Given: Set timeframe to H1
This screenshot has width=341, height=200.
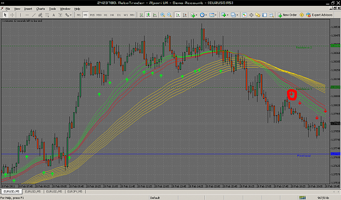Looking at the screenshot, I should click(x=105, y=15).
